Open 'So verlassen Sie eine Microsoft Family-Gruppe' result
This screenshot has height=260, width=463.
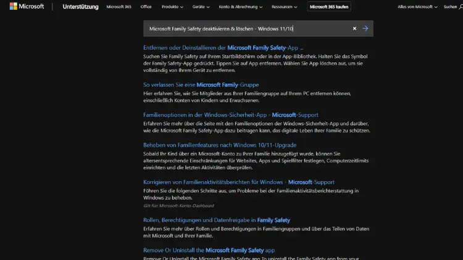pos(201,84)
